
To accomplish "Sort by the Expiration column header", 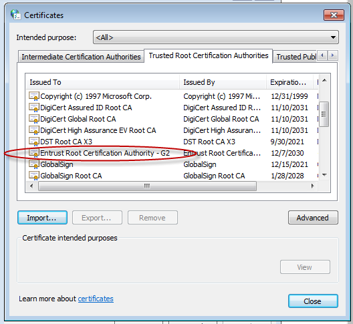I will coord(290,82).
